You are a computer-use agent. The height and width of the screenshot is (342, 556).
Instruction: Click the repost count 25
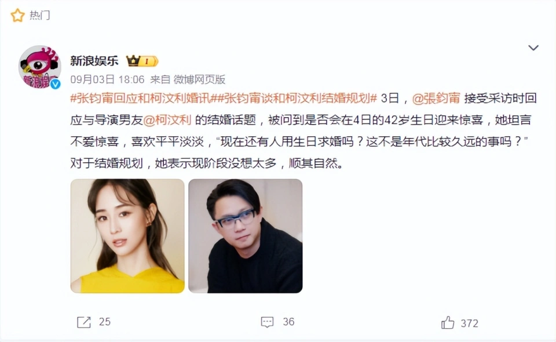[105, 322]
